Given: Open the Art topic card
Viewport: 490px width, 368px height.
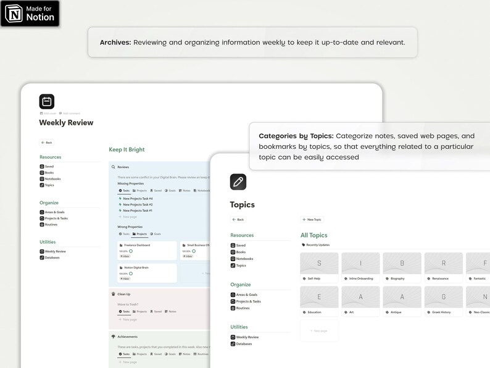Looking at the screenshot, I should click(x=360, y=301).
